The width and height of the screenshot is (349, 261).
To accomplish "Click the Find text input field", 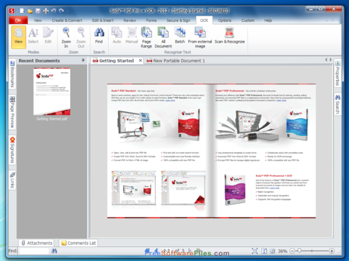I will coord(34,251).
